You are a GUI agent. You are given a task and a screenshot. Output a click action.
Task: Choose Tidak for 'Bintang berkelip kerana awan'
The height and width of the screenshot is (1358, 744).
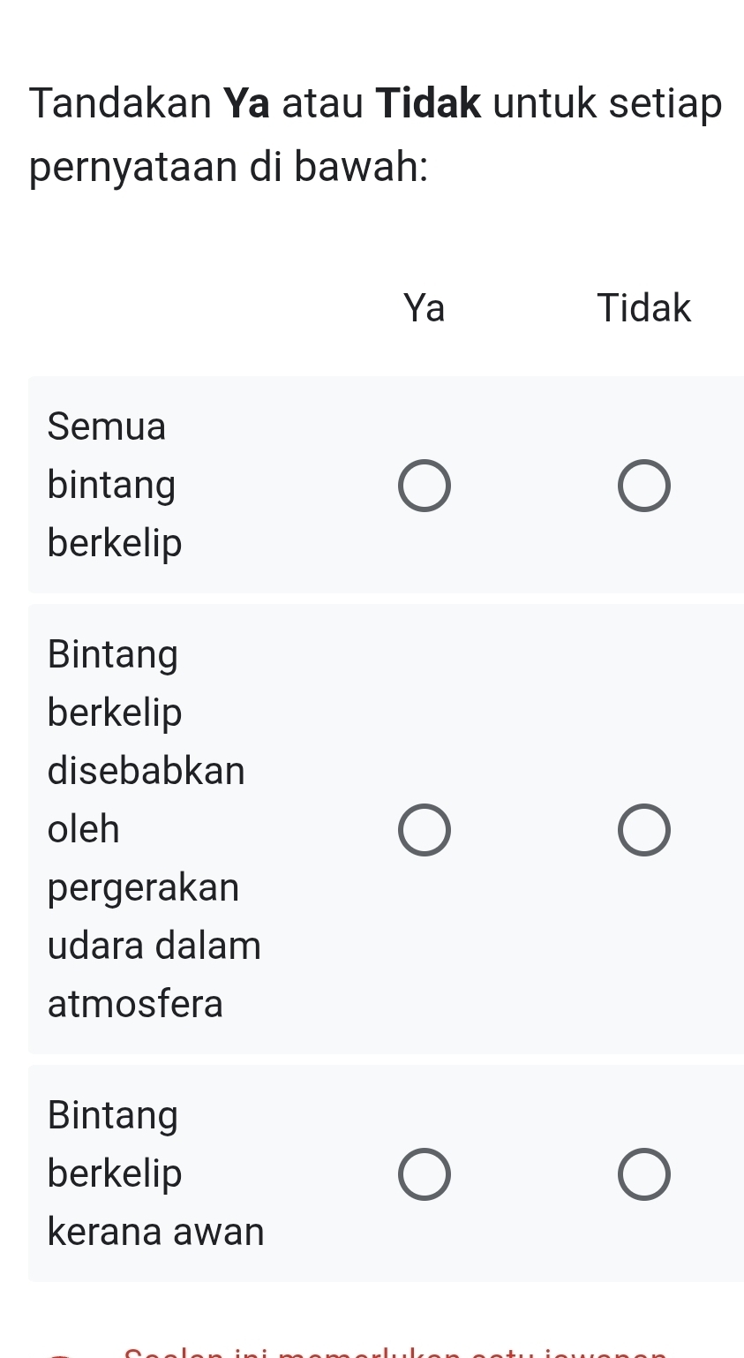coord(643,1174)
